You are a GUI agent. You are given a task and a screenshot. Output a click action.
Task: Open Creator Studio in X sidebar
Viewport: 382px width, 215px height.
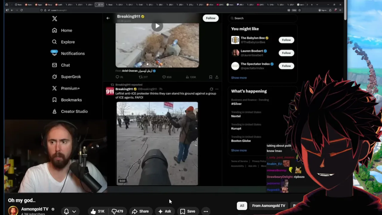click(70, 111)
